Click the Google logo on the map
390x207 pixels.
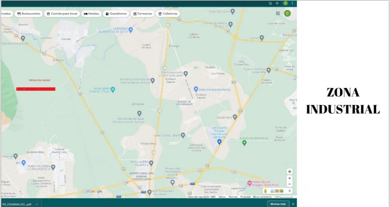pos(96,191)
